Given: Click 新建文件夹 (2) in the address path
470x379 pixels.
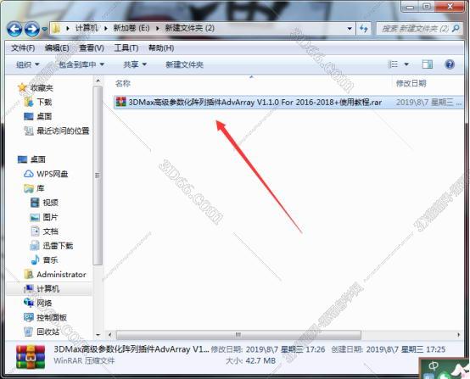Looking at the screenshot, I should tap(190, 28).
